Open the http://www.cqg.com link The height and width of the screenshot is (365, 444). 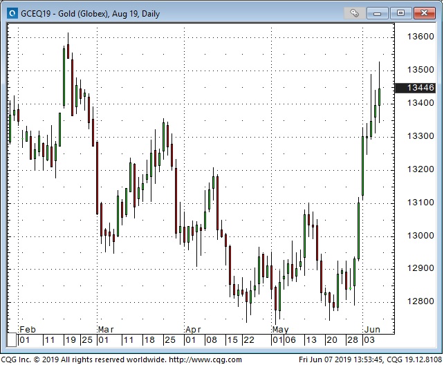205,359
